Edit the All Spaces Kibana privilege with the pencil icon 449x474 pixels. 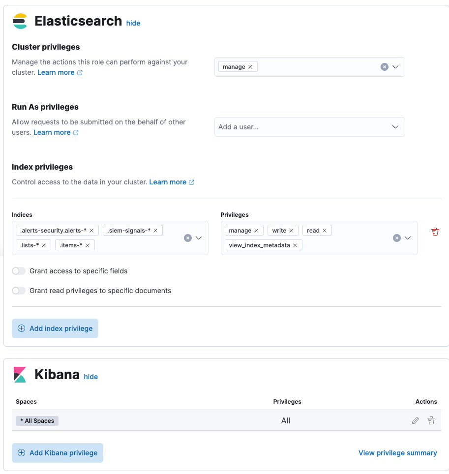[x=415, y=420]
